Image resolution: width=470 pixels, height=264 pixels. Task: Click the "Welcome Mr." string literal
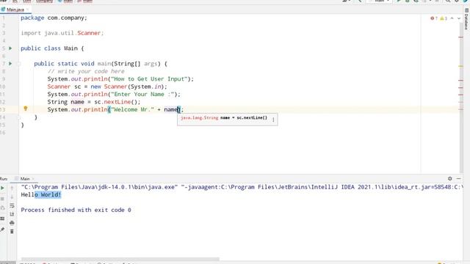click(x=132, y=109)
